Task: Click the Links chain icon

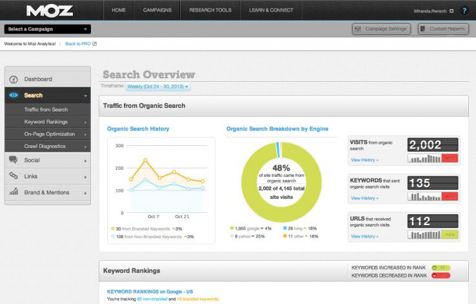Action: coord(14,176)
